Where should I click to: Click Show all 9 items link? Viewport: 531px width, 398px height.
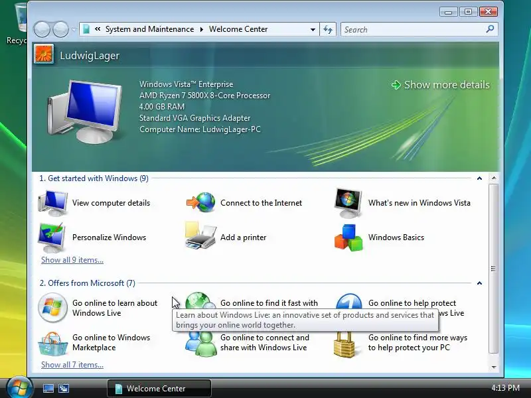pyautogui.click(x=72, y=260)
